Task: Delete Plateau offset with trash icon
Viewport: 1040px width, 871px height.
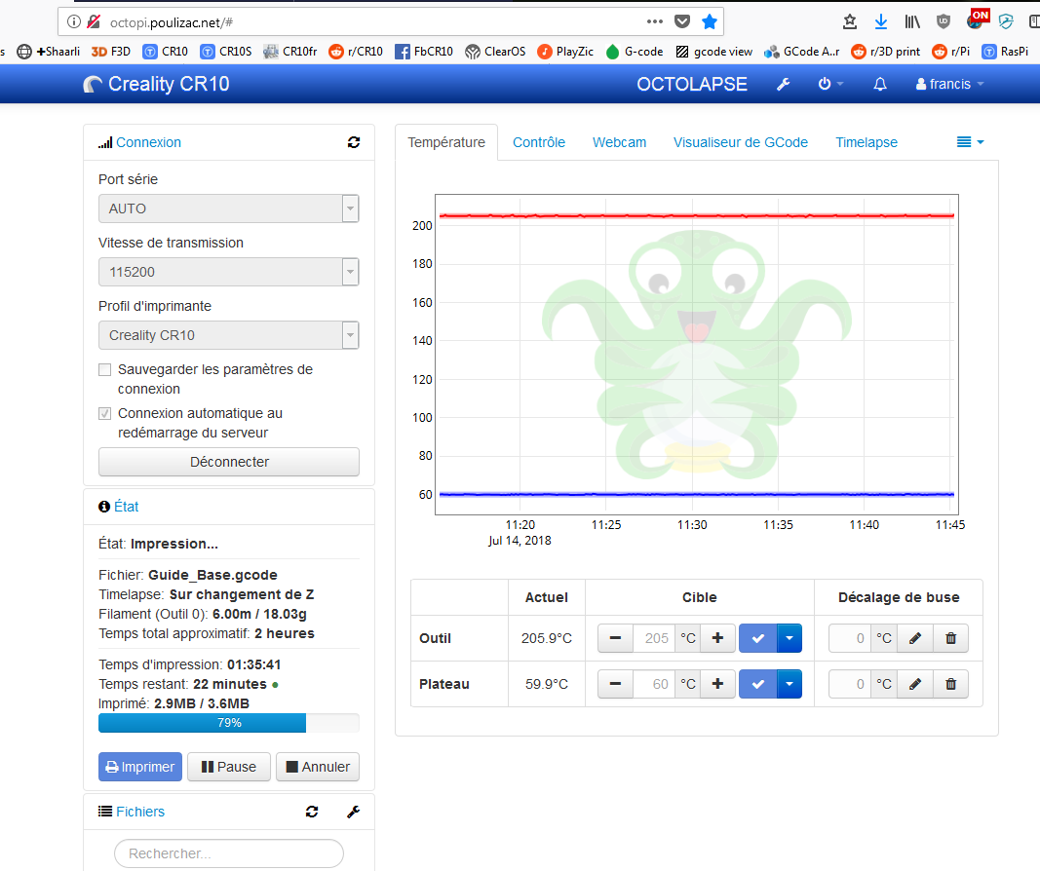Action: pyautogui.click(x=950, y=684)
